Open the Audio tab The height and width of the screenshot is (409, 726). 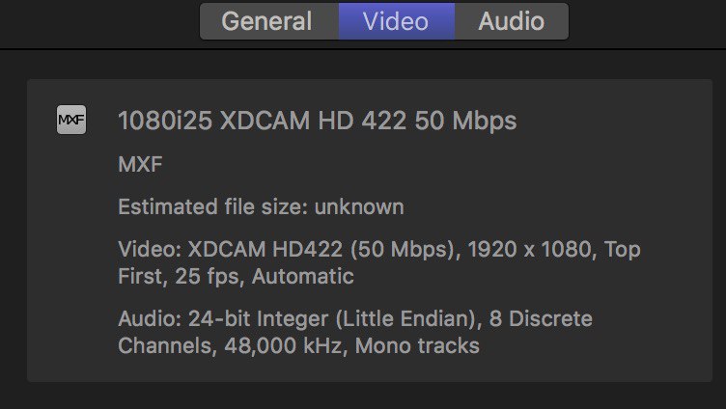[x=512, y=21]
